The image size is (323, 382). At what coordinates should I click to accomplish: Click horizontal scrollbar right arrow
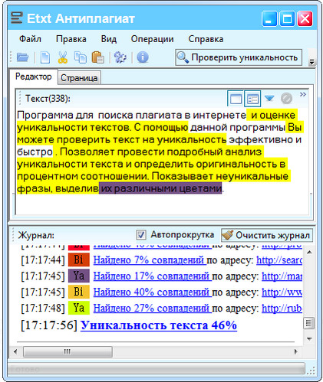click(296, 351)
